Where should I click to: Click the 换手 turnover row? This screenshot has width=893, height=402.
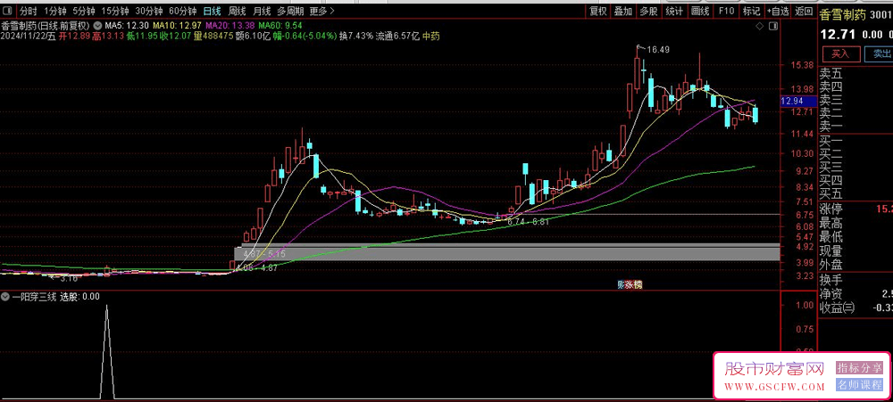855,280
